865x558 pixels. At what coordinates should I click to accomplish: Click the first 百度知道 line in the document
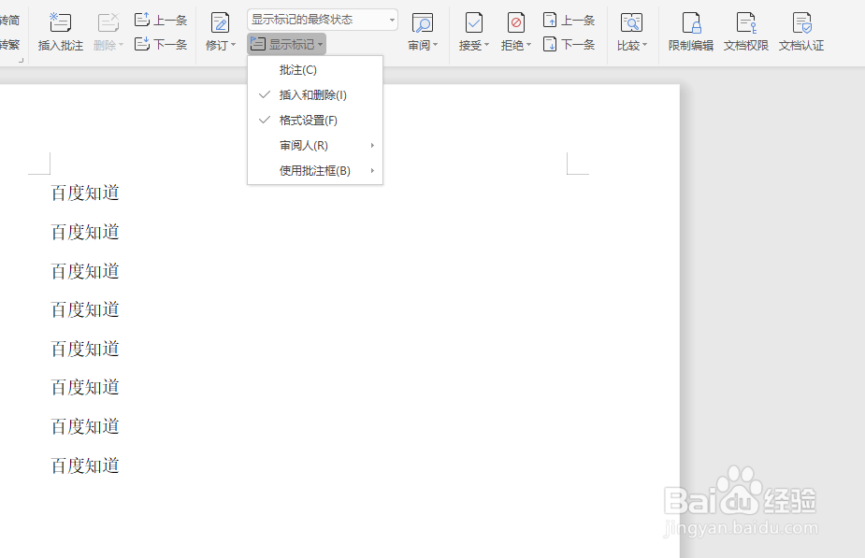[x=85, y=193]
